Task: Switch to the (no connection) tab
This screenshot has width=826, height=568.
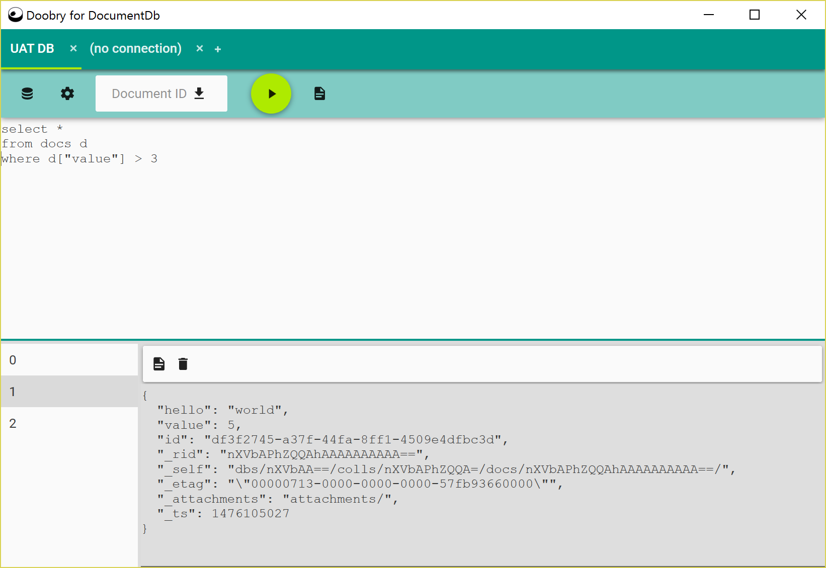Action: coord(136,49)
